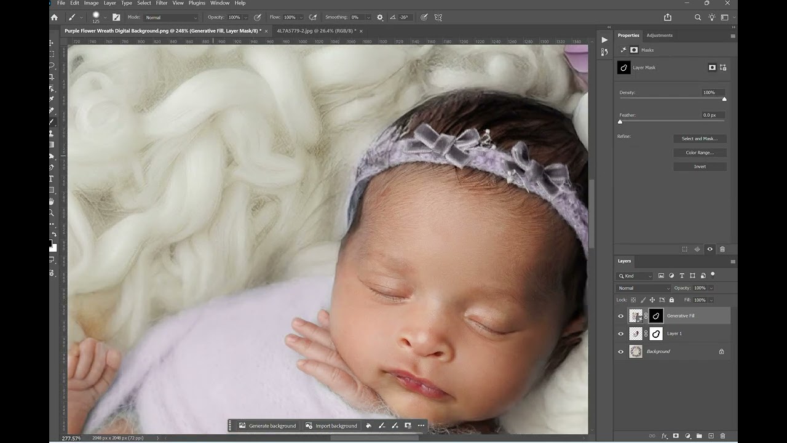Click the play Actions icon in collapsed dock
Viewport: 787px width, 443px height.
[604, 39]
